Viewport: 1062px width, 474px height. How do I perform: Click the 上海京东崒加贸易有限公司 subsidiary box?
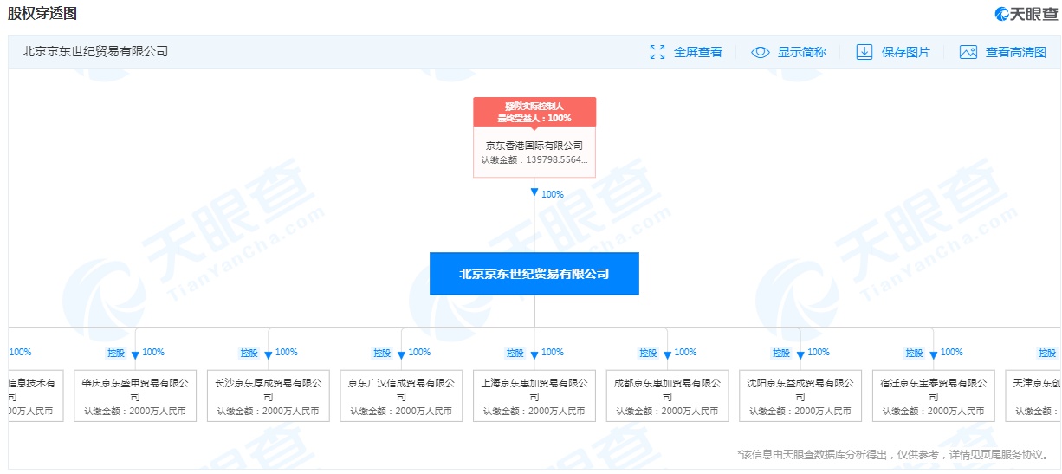point(534,396)
